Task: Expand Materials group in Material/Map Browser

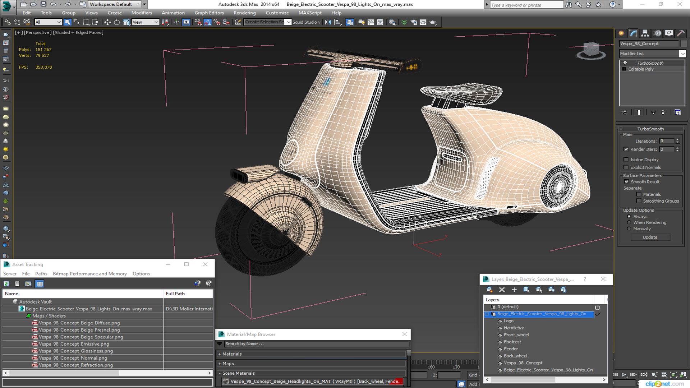Action: [220, 354]
